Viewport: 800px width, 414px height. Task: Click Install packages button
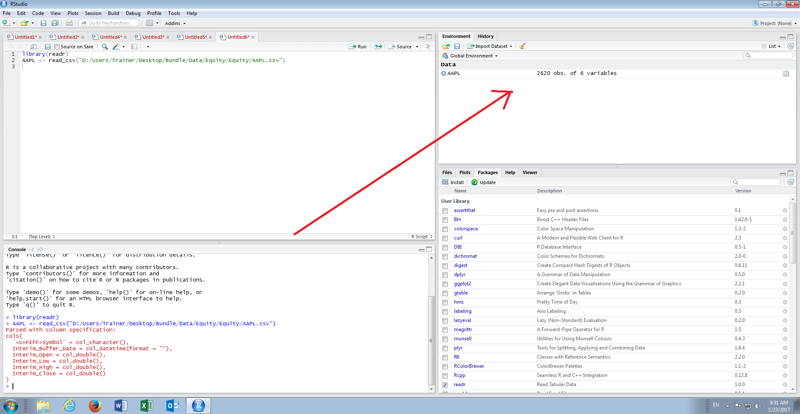click(453, 182)
